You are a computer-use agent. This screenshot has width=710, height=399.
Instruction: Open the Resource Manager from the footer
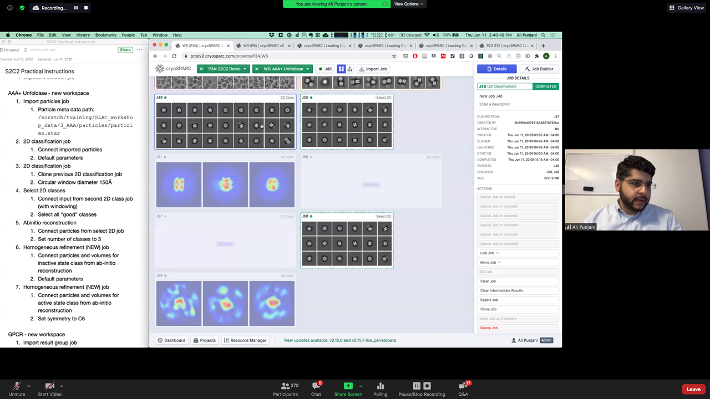[245, 340]
